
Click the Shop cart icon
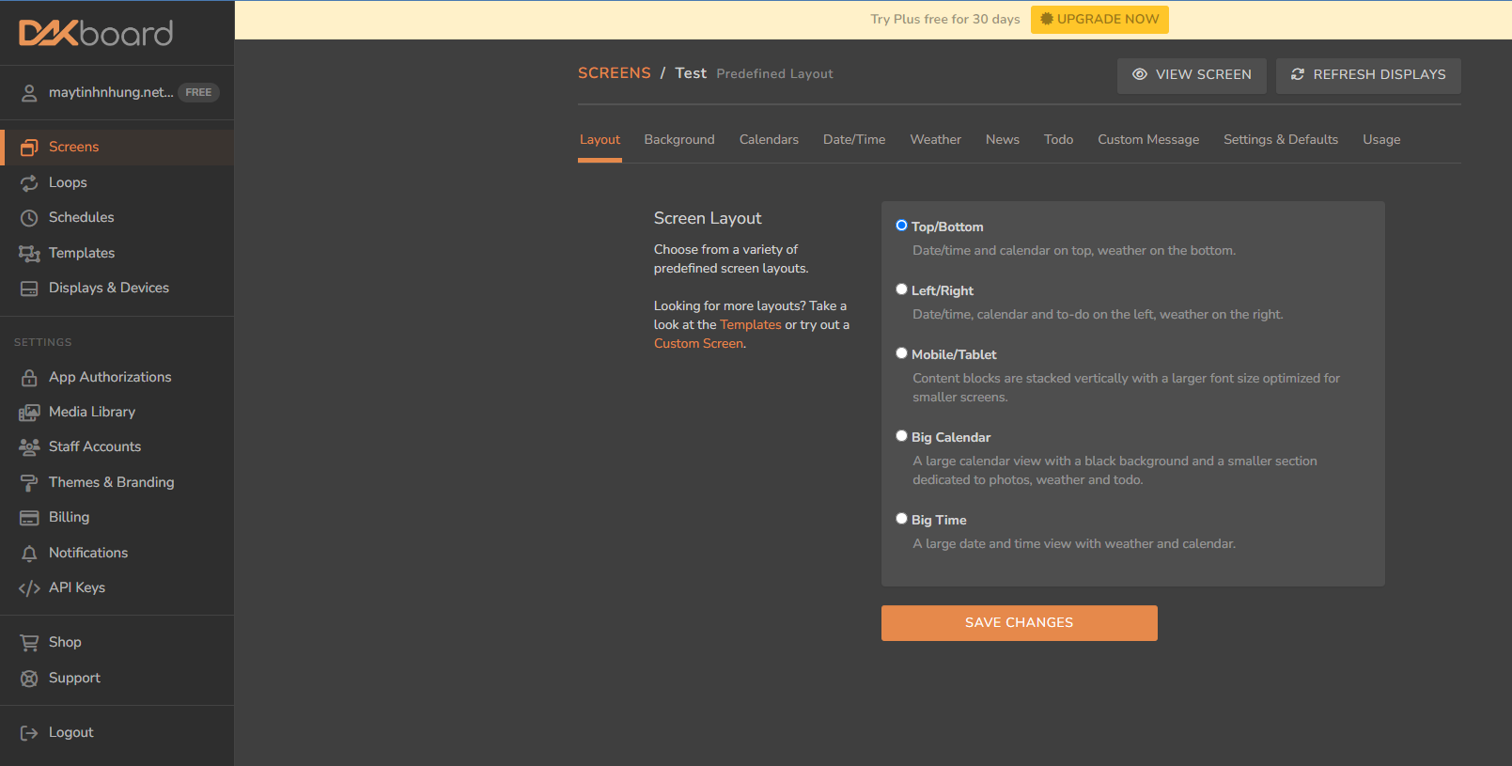pos(29,642)
